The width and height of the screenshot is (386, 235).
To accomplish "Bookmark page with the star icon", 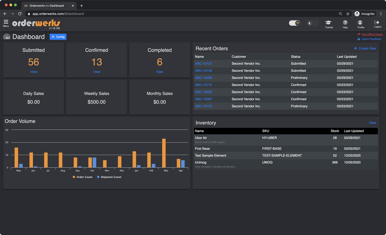I will pyautogui.click(x=348, y=13).
